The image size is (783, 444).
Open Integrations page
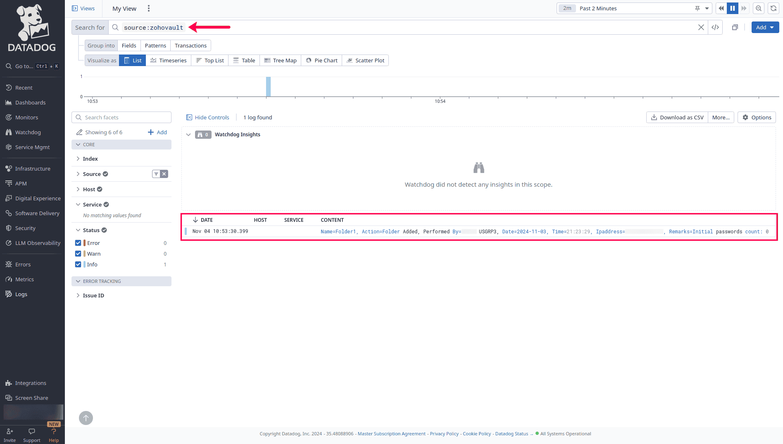[31, 383]
